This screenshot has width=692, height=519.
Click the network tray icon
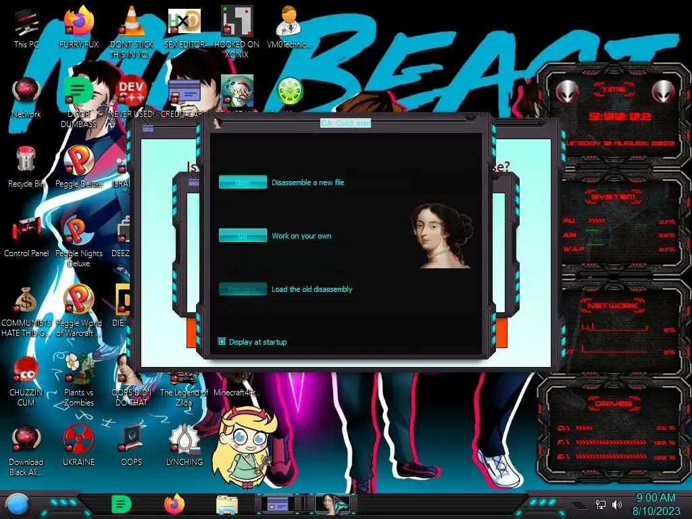pos(601,504)
